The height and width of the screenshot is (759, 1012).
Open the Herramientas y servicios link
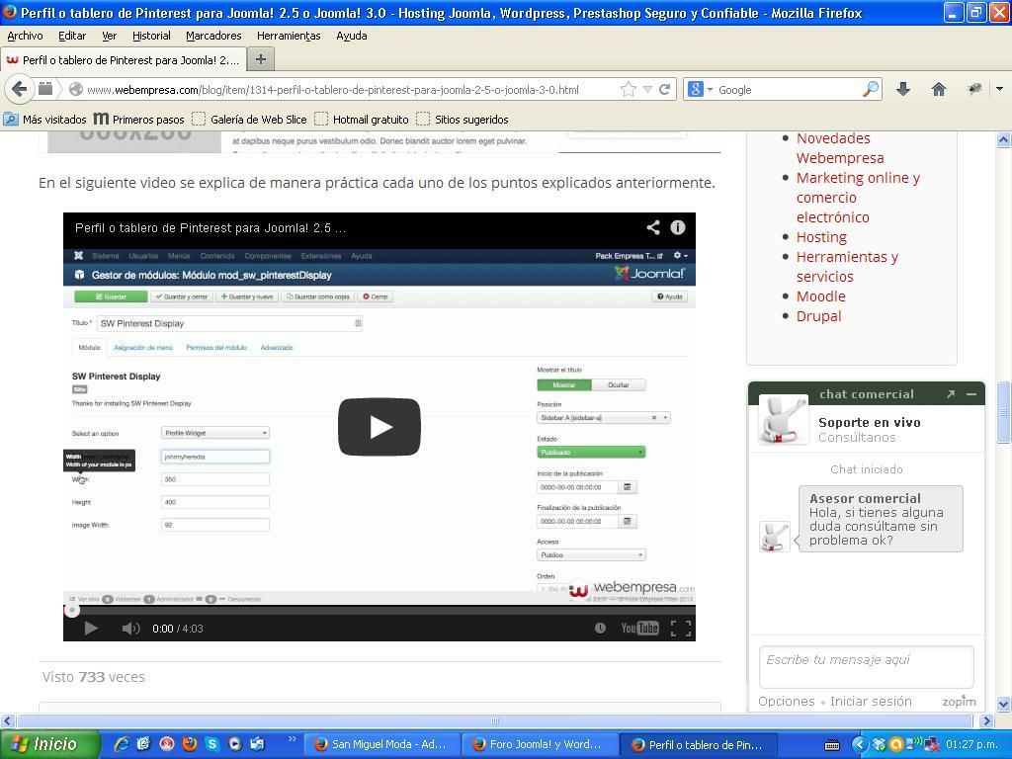click(x=847, y=267)
